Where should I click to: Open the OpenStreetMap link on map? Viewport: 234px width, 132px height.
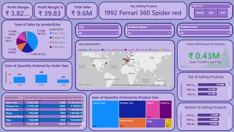tap(155, 85)
